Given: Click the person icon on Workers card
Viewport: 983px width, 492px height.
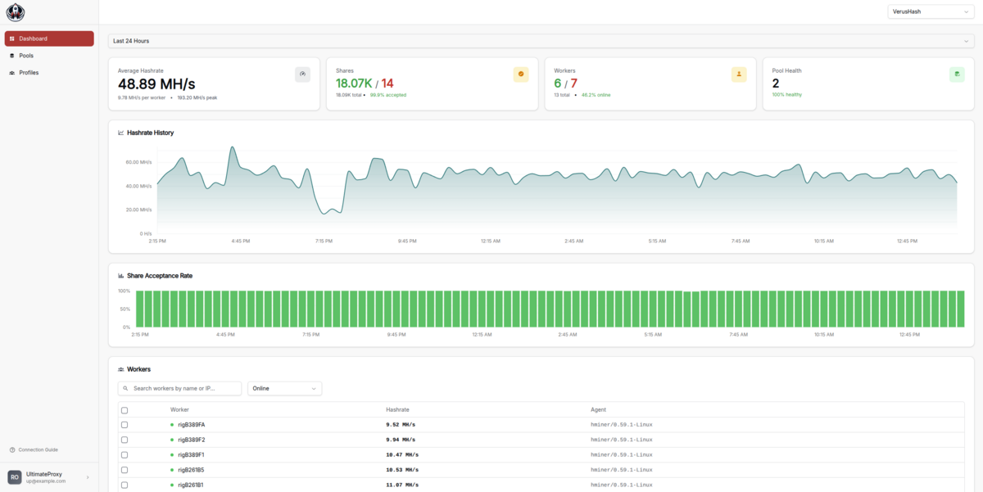Looking at the screenshot, I should click(x=739, y=74).
